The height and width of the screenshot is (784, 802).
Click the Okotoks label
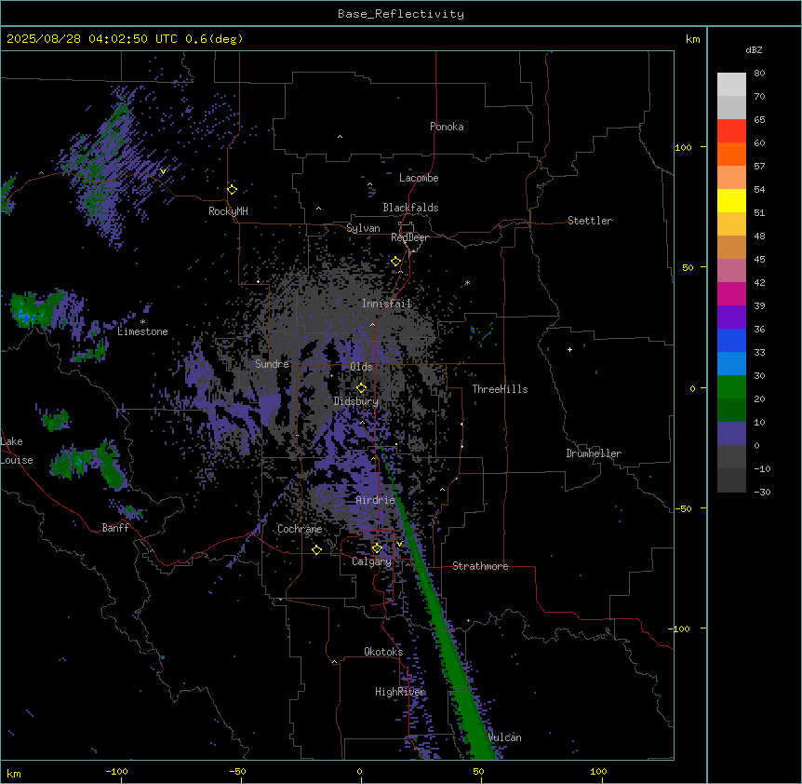pyautogui.click(x=383, y=652)
